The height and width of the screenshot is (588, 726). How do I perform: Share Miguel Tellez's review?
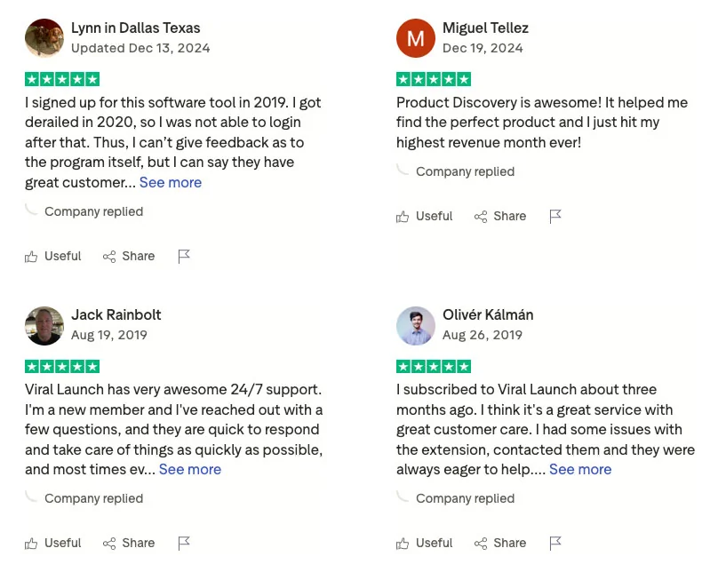click(x=500, y=217)
